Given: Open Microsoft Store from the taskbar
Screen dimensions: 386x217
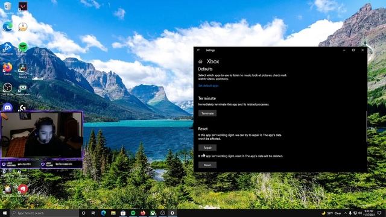Looking at the screenshot, I should [x=123, y=213].
